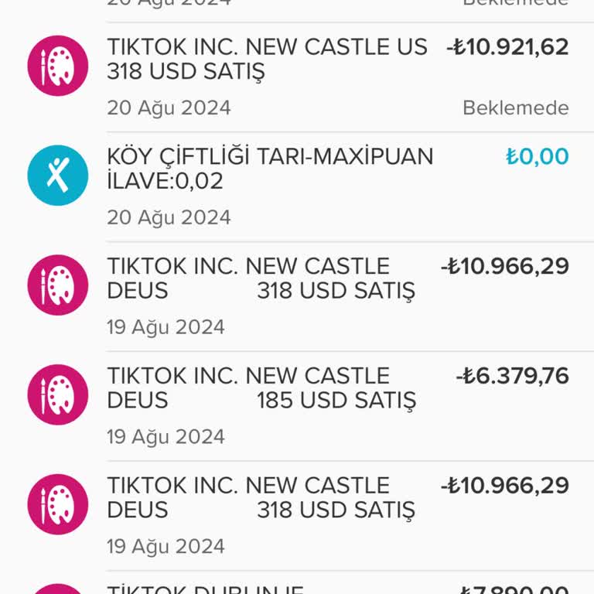Tap the -₺10.966,29 amount below the ₺6.379,76 entry
Screen dimensions: 594x594
coord(504,486)
